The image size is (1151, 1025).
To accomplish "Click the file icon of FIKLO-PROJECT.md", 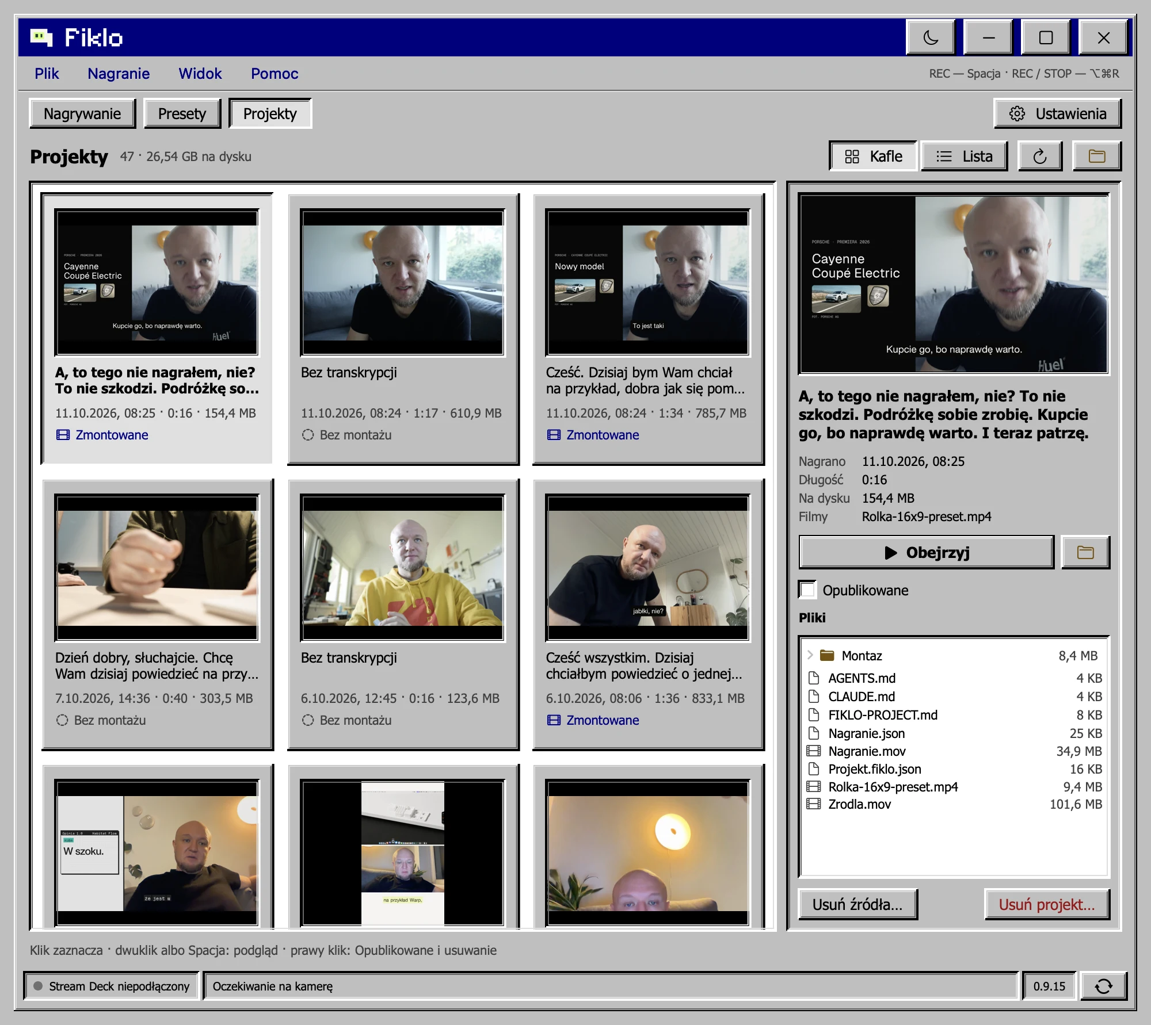I will click(x=814, y=715).
